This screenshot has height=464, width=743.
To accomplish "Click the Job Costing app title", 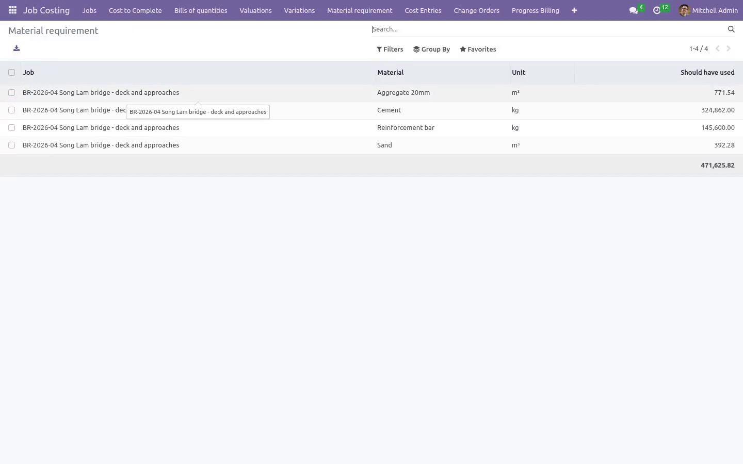I will (46, 10).
